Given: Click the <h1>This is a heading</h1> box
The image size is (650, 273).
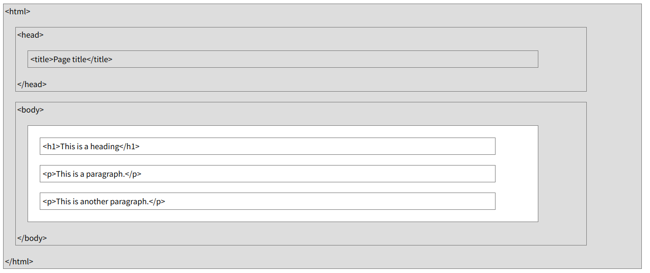Looking at the screenshot, I should [268, 146].
